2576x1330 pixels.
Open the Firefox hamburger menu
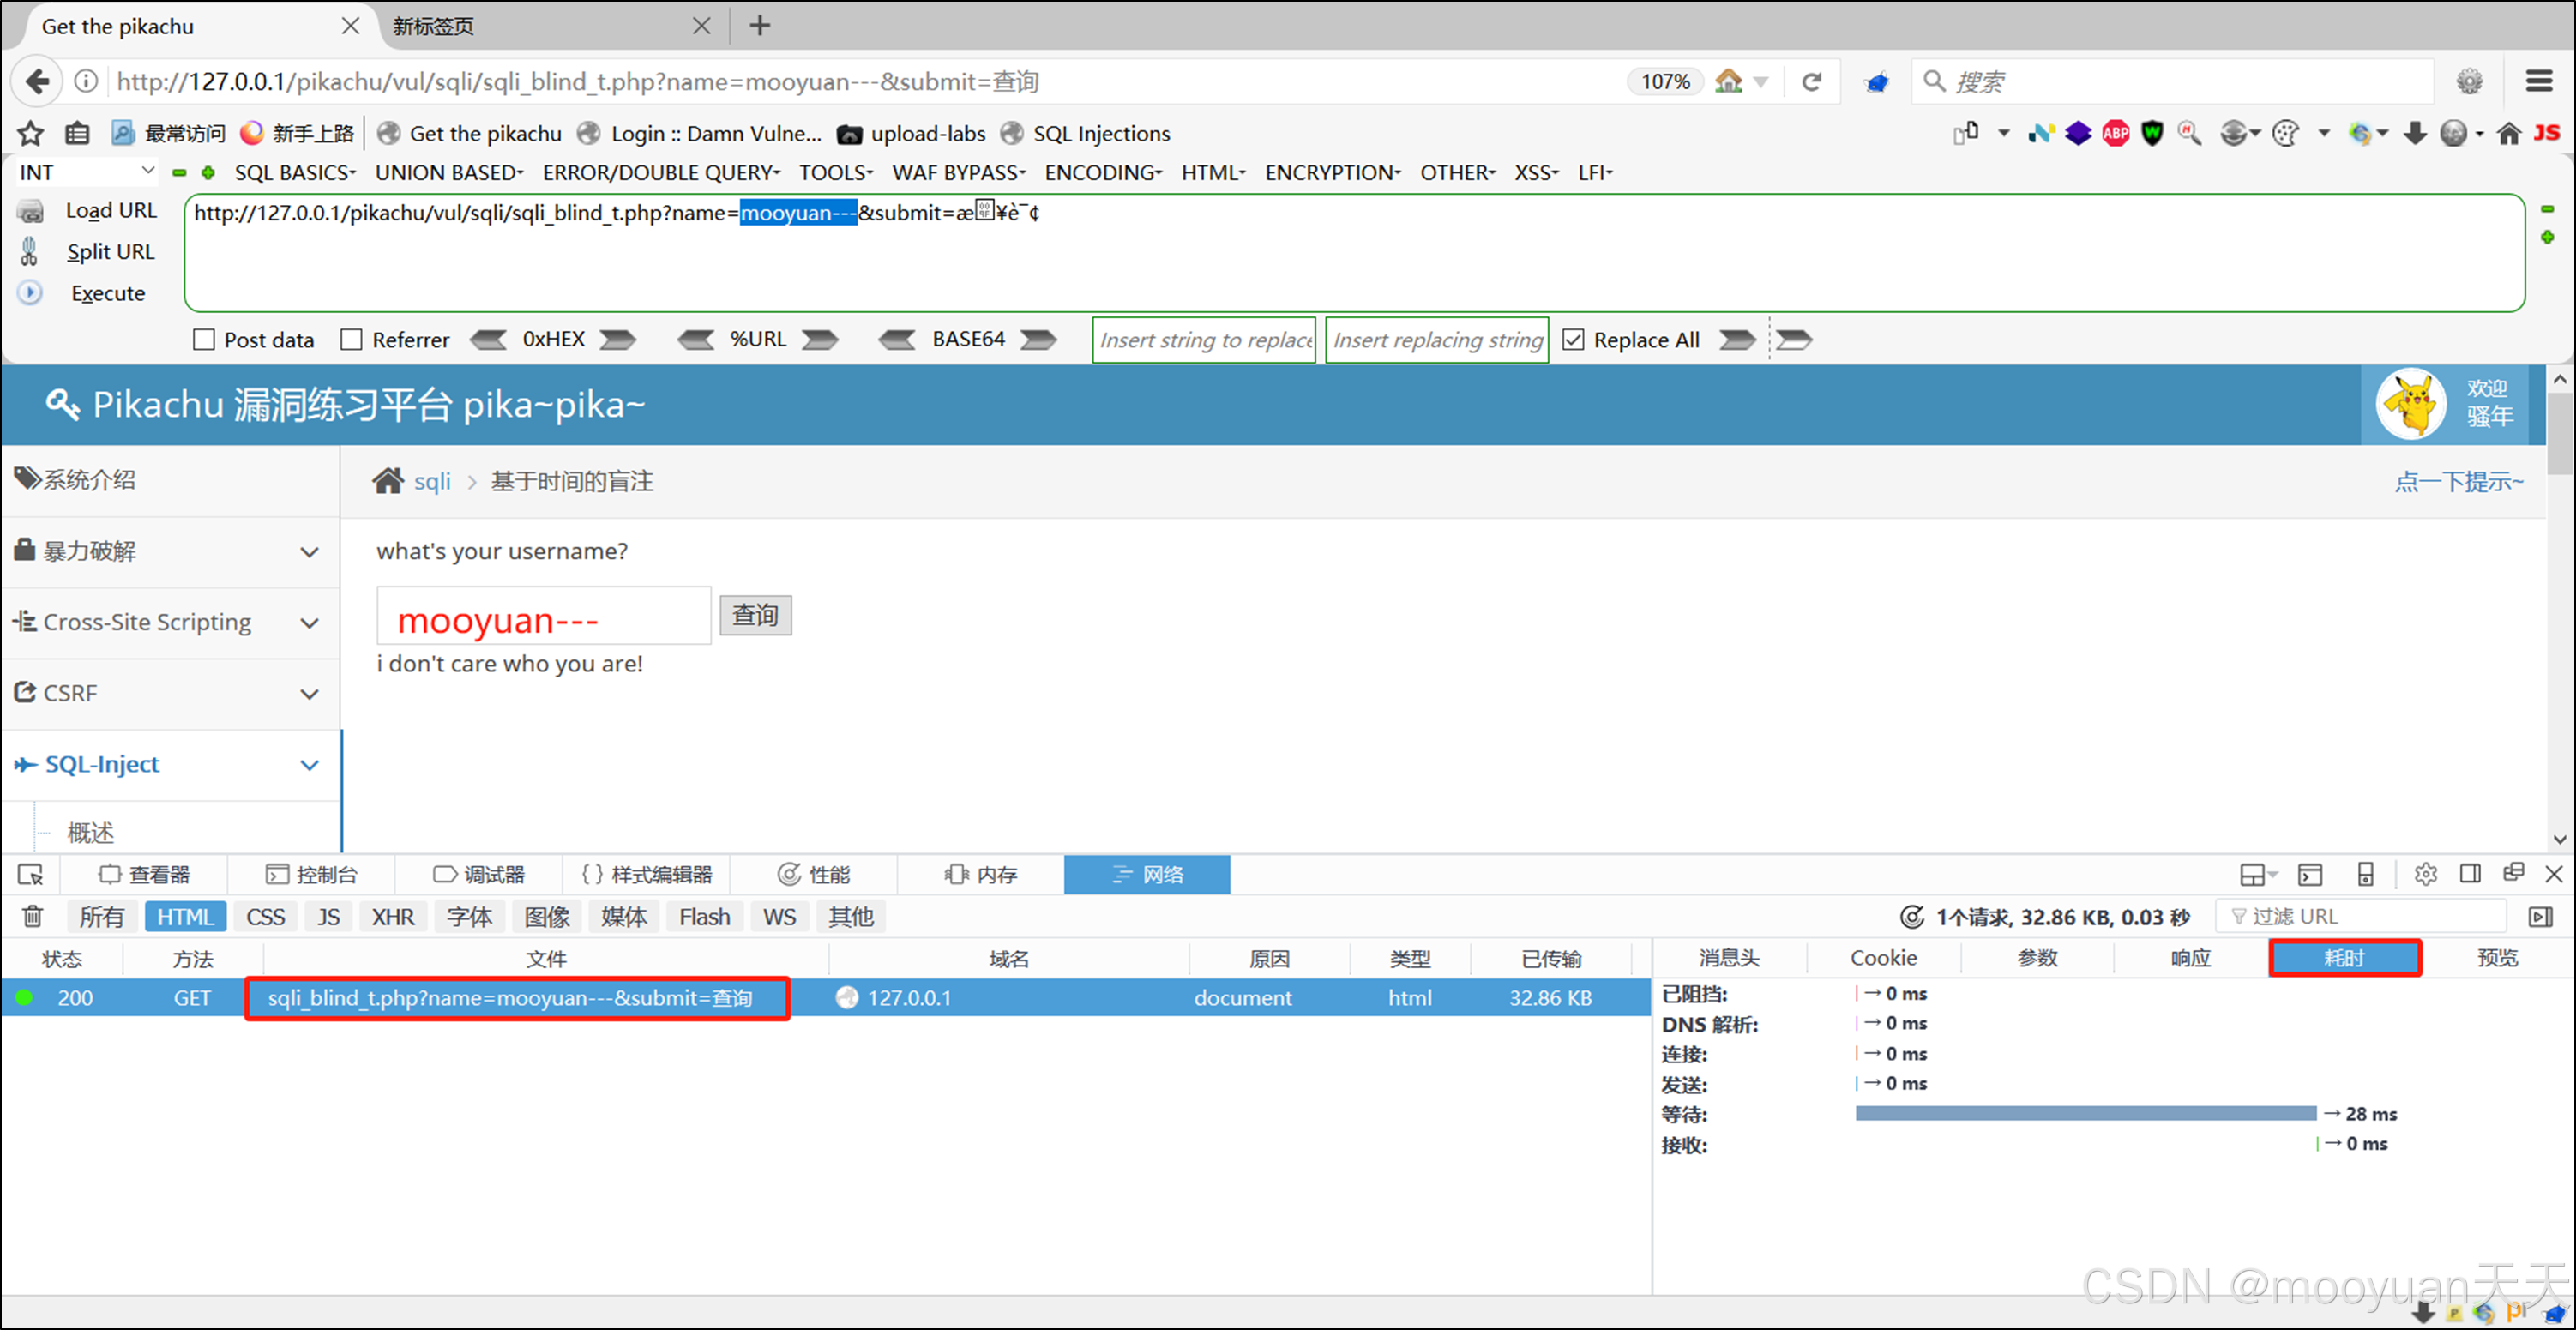(x=2539, y=82)
